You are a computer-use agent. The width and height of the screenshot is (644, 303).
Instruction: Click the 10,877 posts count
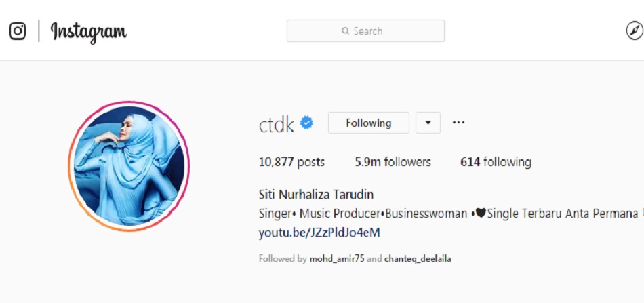click(x=291, y=162)
